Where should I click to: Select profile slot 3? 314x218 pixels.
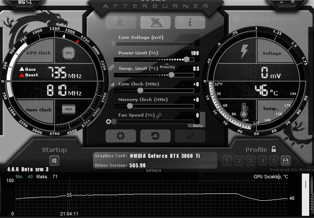250,161
